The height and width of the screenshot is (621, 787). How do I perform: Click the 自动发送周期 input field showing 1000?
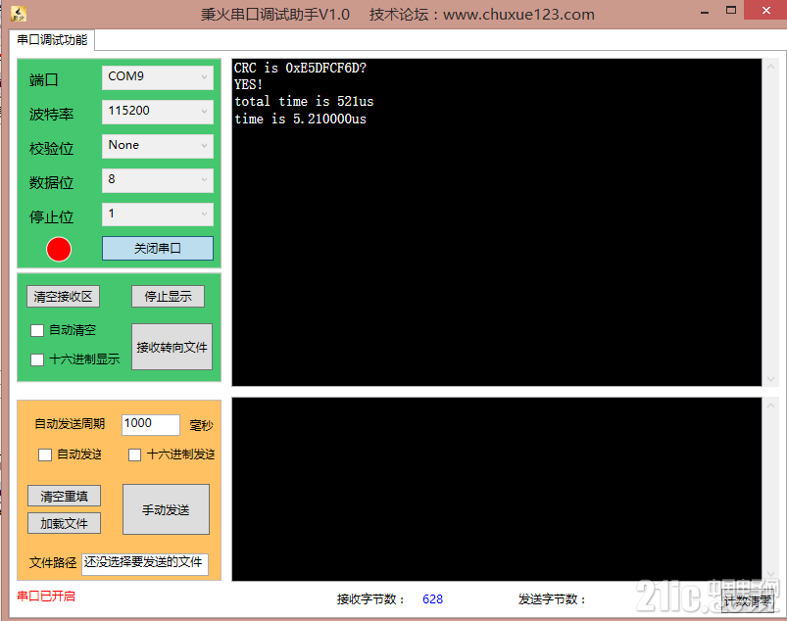(x=151, y=424)
